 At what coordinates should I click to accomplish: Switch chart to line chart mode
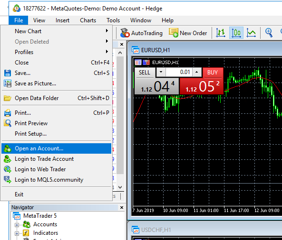pos(251,33)
